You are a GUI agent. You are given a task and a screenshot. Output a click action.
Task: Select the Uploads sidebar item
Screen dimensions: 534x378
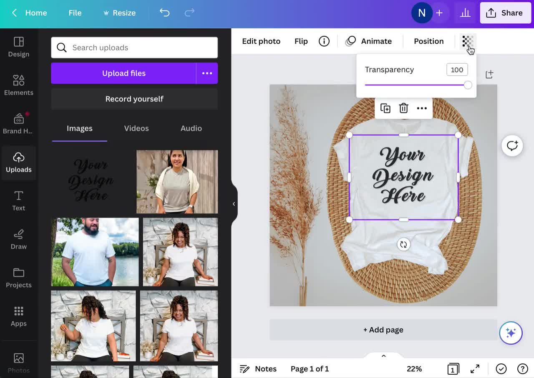(18, 162)
